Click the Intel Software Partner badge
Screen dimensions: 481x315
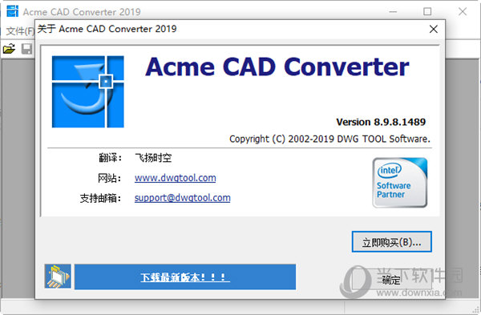(400, 183)
